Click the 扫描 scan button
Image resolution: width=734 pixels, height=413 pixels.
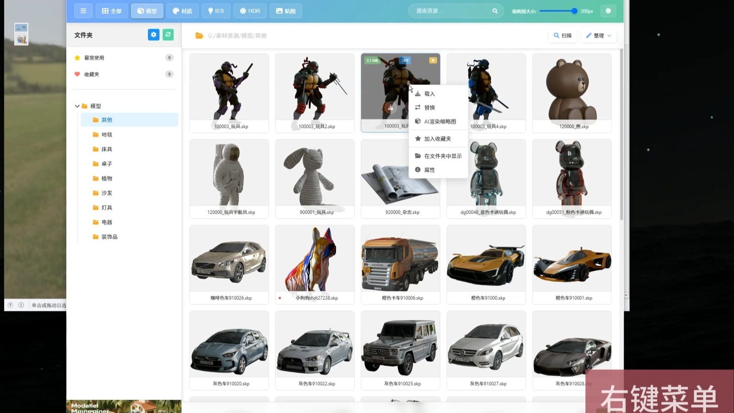[563, 35]
